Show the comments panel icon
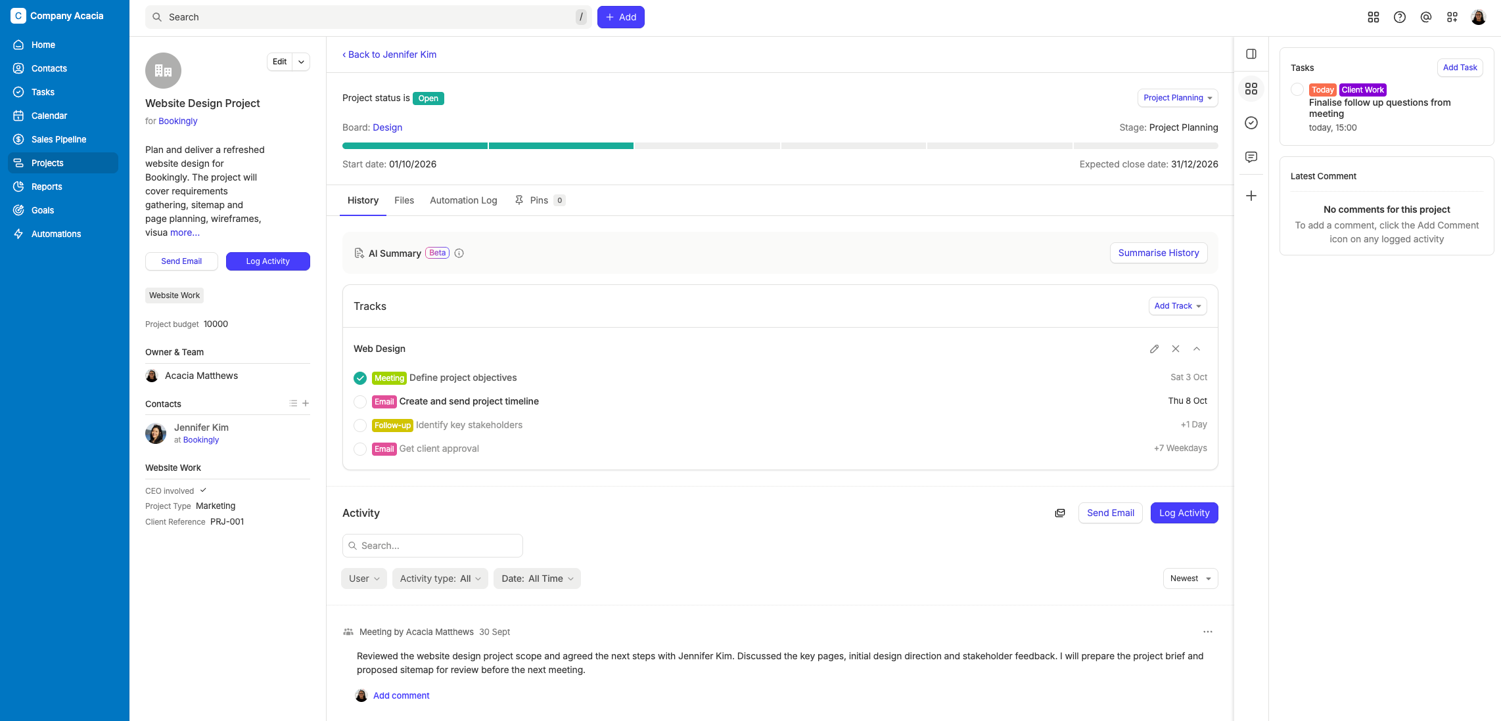This screenshot has height=721, width=1501. point(1251,157)
